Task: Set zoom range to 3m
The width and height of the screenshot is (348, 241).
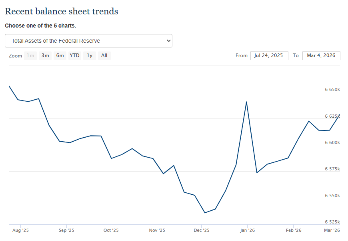Action: [x=45, y=55]
